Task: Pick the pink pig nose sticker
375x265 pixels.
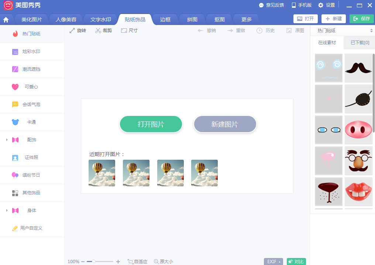Action: [x=358, y=130]
